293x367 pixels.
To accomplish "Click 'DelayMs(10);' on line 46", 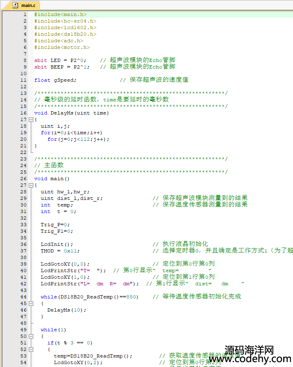I will [67, 310].
